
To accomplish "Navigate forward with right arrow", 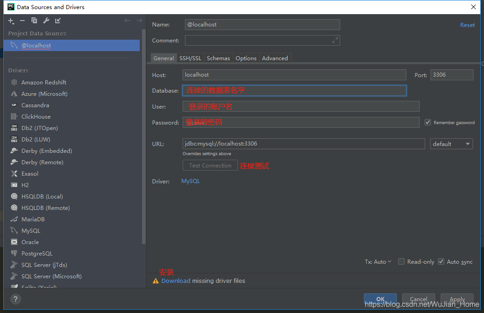I will point(139,21).
